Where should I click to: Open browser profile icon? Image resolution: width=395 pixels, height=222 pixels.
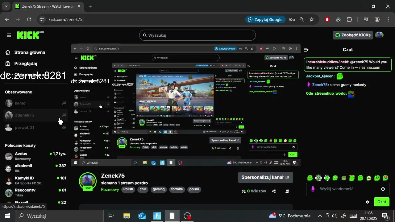[x=377, y=19]
